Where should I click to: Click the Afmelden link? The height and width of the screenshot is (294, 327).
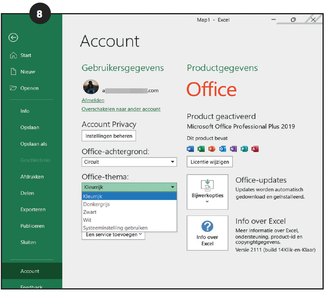point(93,100)
